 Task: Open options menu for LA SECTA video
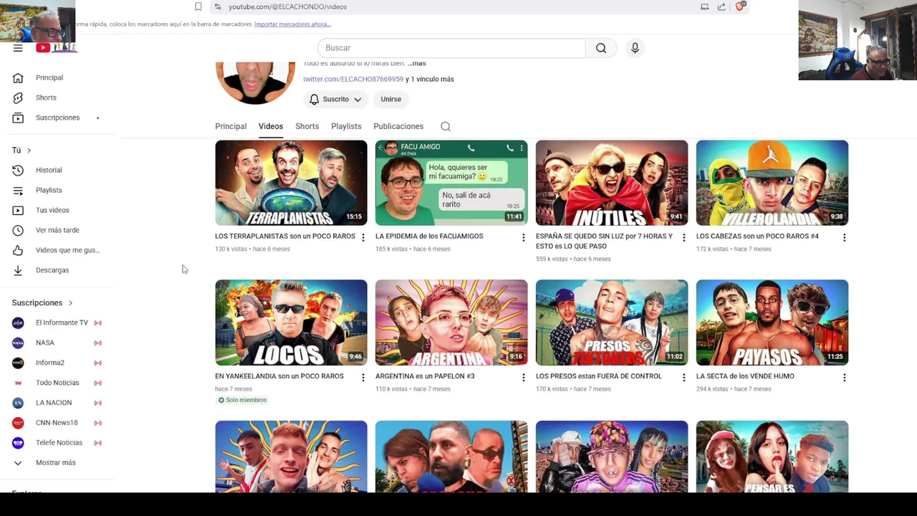(844, 377)
